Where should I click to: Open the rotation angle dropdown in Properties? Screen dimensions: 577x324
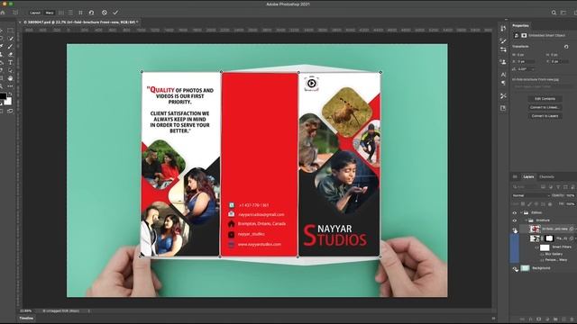(x=533, y=69)
